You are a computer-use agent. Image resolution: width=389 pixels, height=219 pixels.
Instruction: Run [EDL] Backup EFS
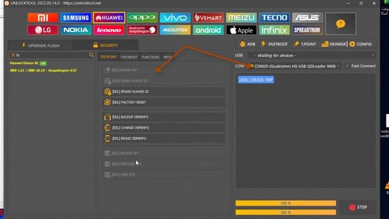tap(164, 153)
